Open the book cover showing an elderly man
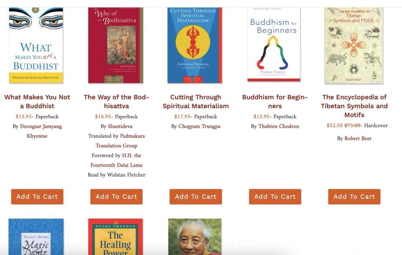The width and height of the screenshot is (402, 255). 195,237
